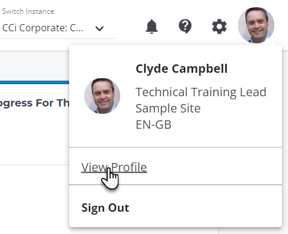Open the notifications bell
The width and height of the screenshot is (288, 234).
(x=152, y=26)
